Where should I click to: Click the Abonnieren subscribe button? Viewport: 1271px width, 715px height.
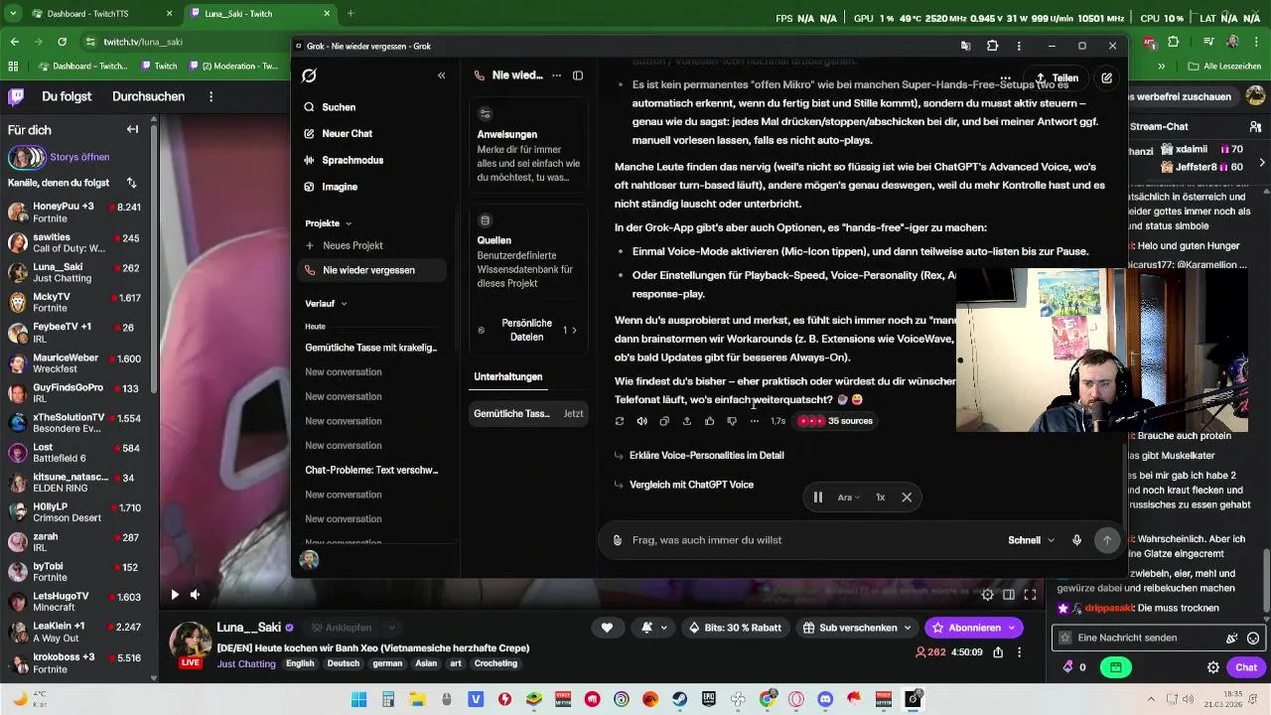[973, 628]
